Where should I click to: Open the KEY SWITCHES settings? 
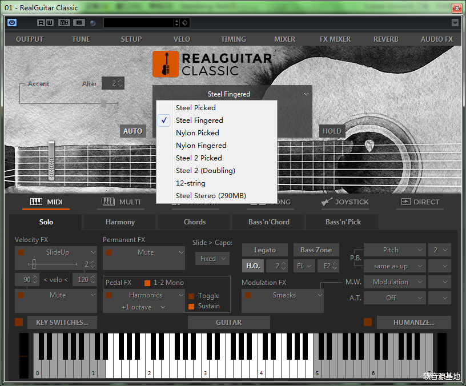[62, 322]
